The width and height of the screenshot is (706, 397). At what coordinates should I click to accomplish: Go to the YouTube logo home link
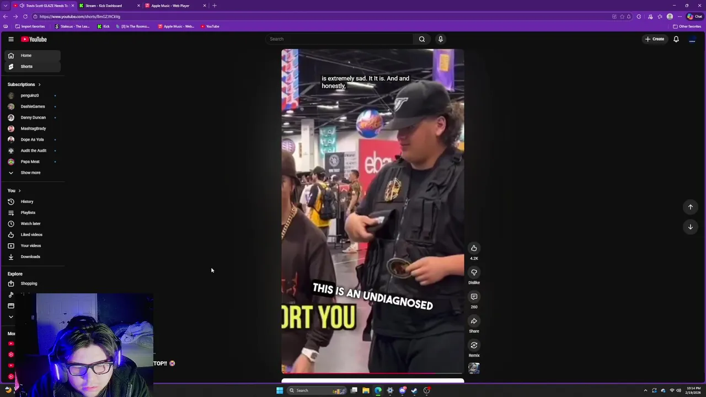[34, 39]
